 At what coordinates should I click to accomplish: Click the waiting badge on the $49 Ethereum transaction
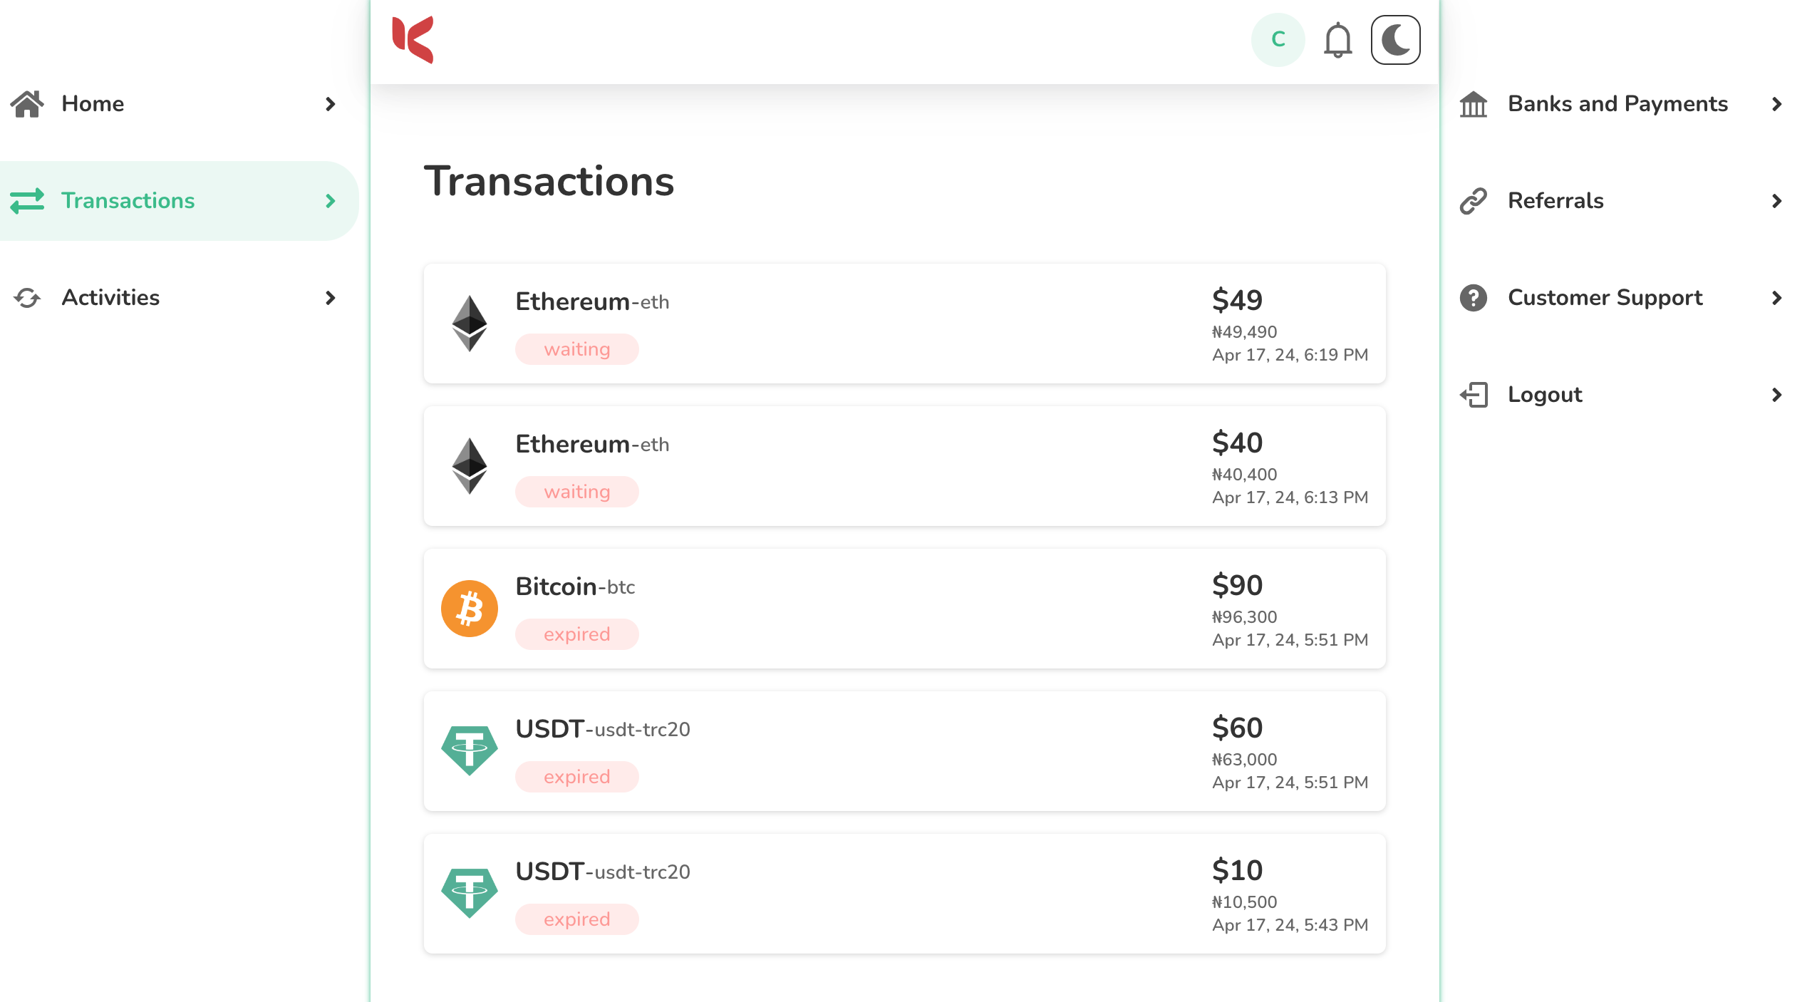pyautogui.click(x=577, y=348)
